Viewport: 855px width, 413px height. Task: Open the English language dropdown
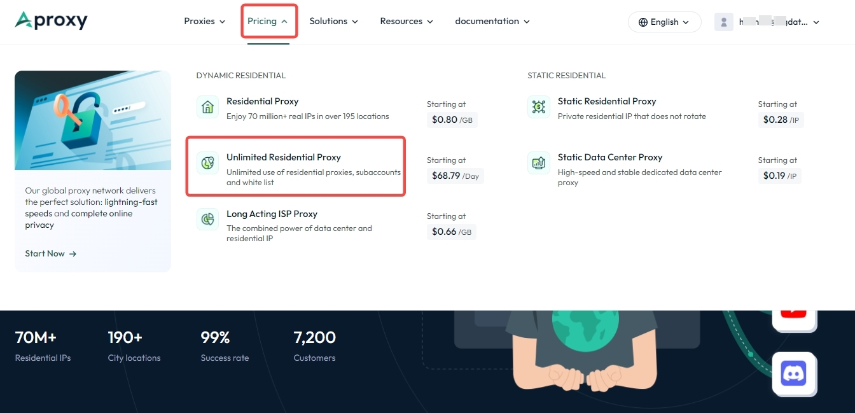pyautogui.click(x=664, y=22)
